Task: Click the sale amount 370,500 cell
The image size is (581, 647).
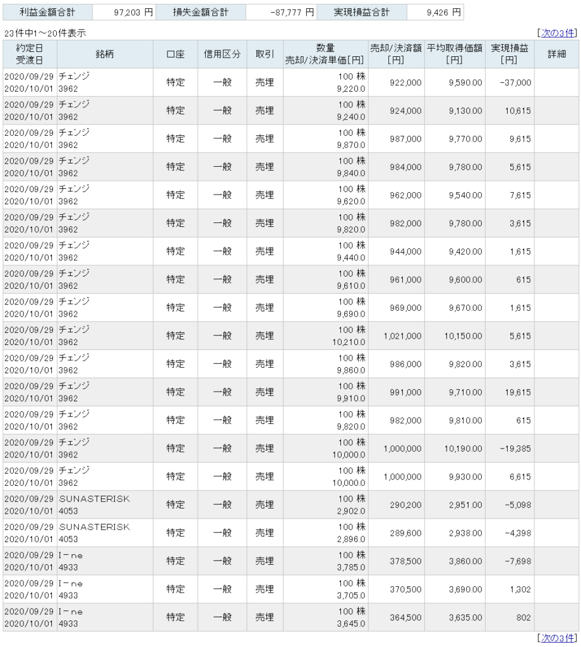Action: (x=396, y=590)
